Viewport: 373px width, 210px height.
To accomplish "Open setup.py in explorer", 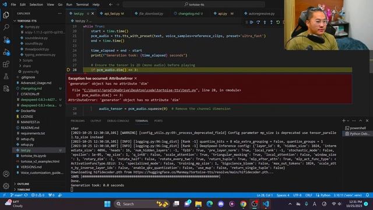I will [x=27, y=145].
